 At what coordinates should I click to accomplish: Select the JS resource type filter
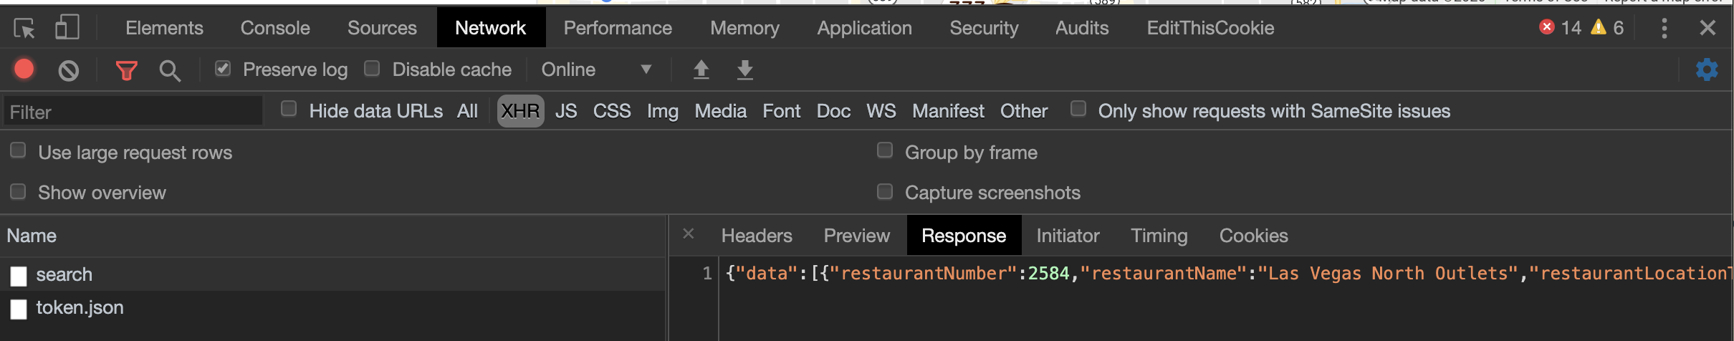point(565,111)
